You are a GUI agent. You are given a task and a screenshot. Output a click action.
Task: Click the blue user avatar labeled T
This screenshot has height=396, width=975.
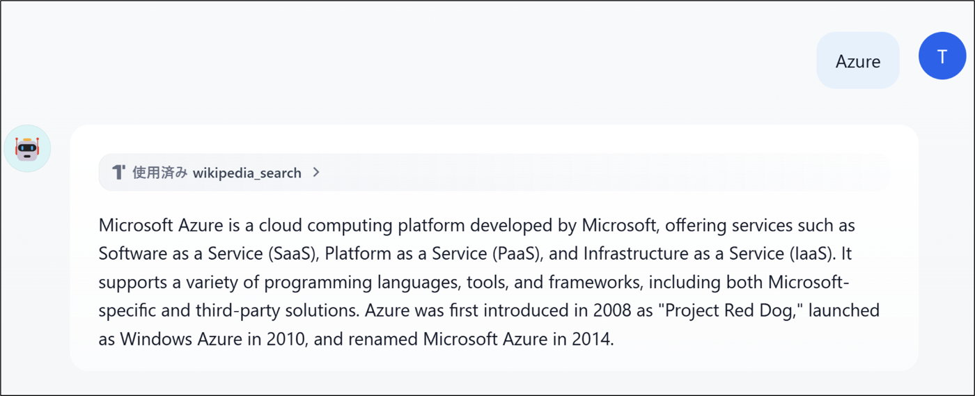(942, 56)
